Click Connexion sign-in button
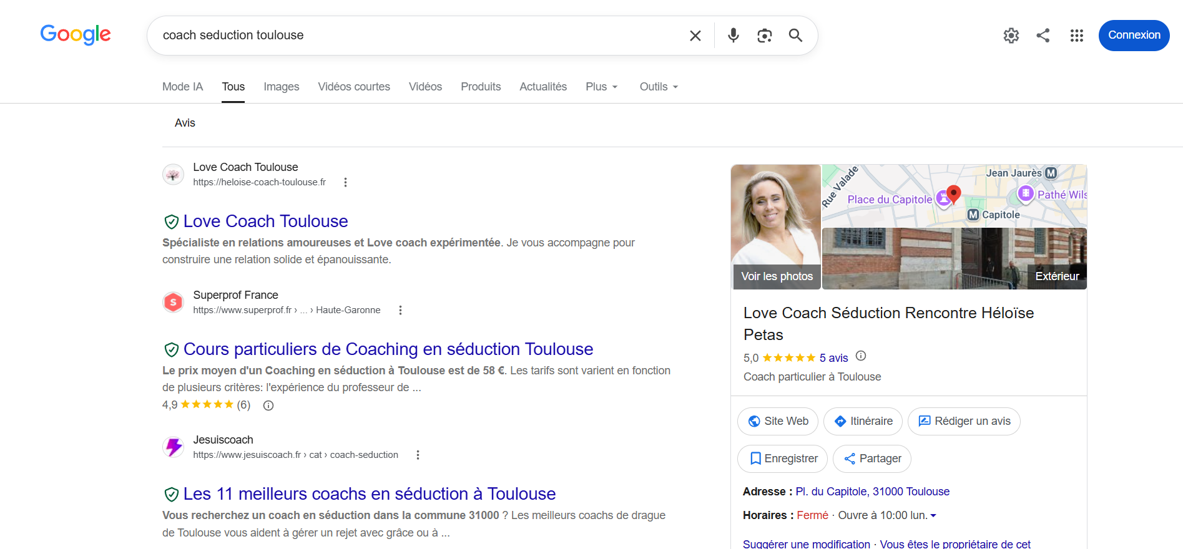Viewport: 1183px width, 549px height. point(1134,36)
